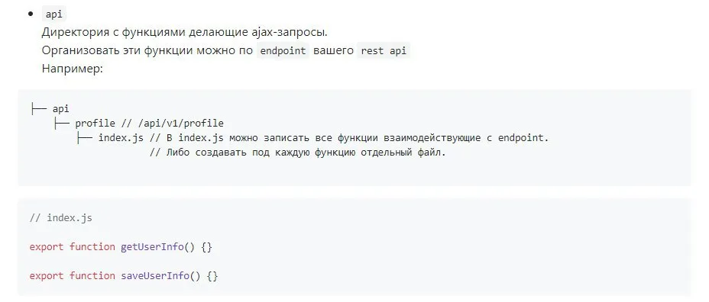Select the "index.js" tree file entry
The image size is (709, 302).
[x=121, y=138]
